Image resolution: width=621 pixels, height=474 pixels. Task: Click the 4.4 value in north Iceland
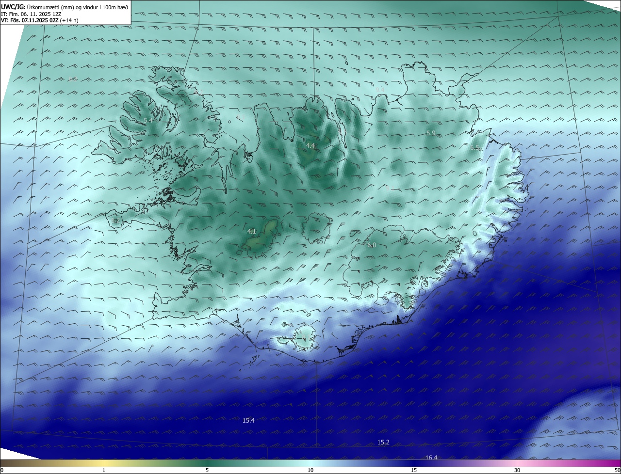(x=310, y=146)
